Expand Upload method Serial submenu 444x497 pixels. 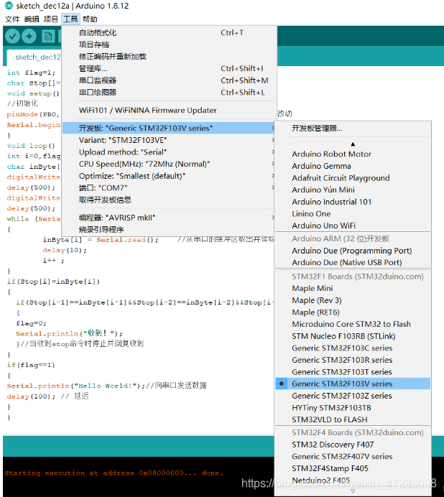(x=168, y=152)
